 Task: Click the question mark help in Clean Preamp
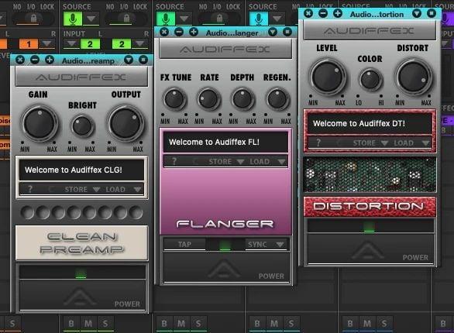[x=29, y=189]
